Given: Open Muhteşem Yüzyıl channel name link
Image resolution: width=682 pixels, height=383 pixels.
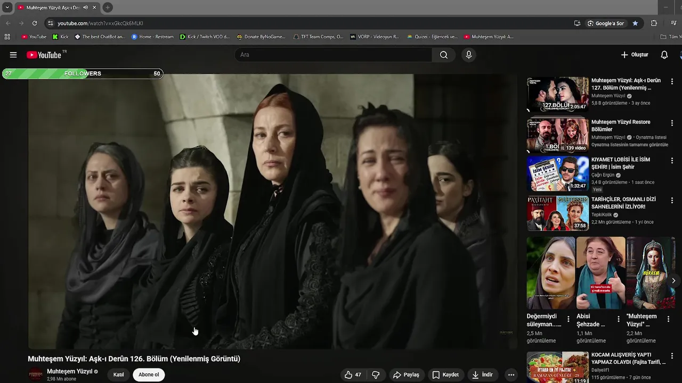Looking at the screenshot, I should [69, 371].
